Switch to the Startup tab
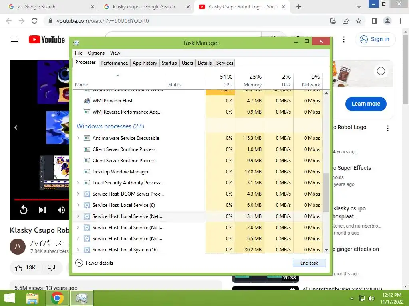Screen dimensions: 409x306 click(x=169, y=63)
